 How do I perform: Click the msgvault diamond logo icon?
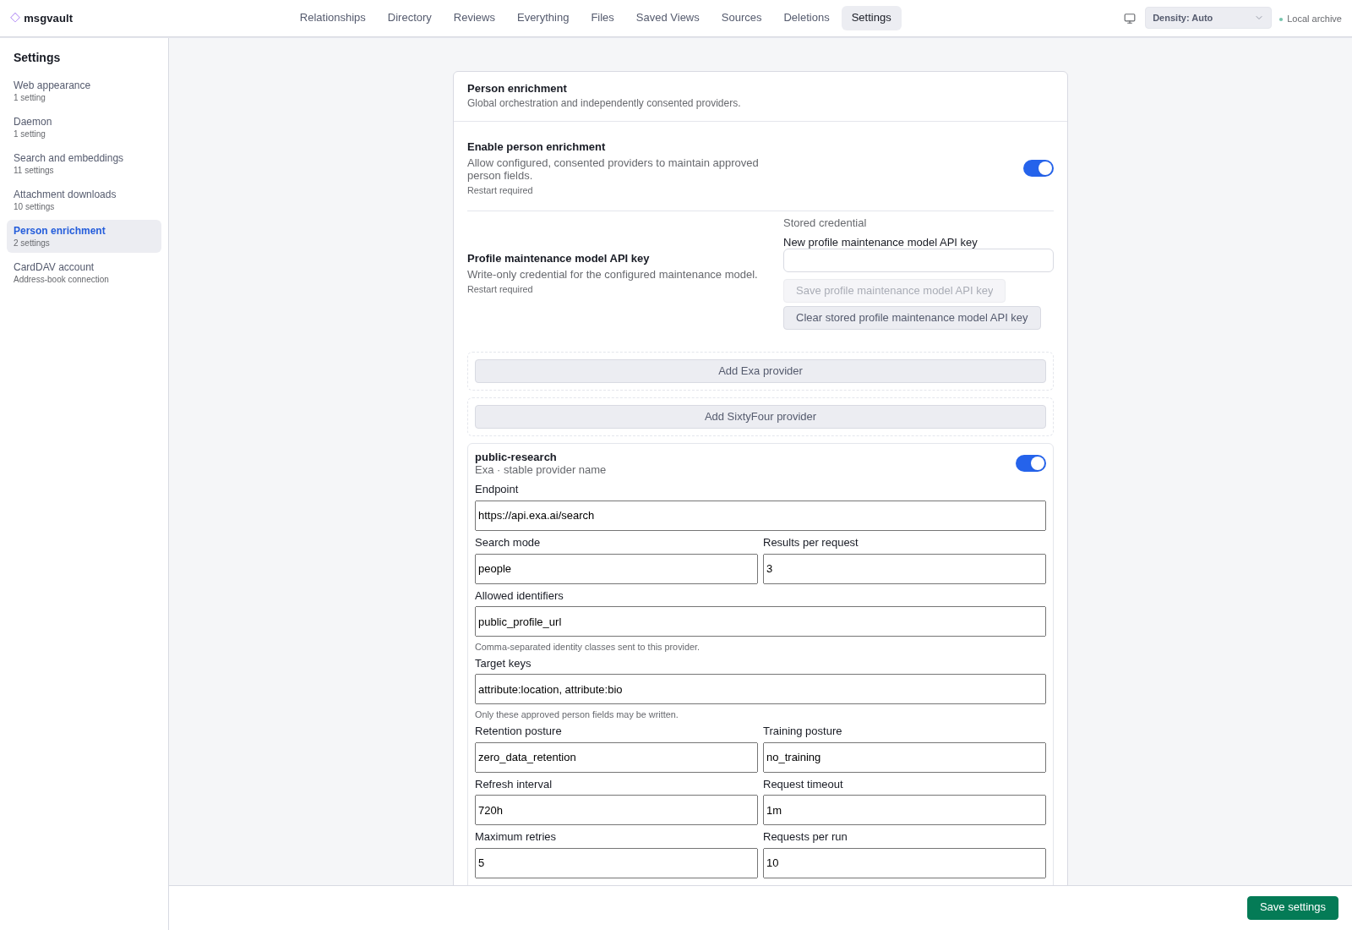[15, 18]
